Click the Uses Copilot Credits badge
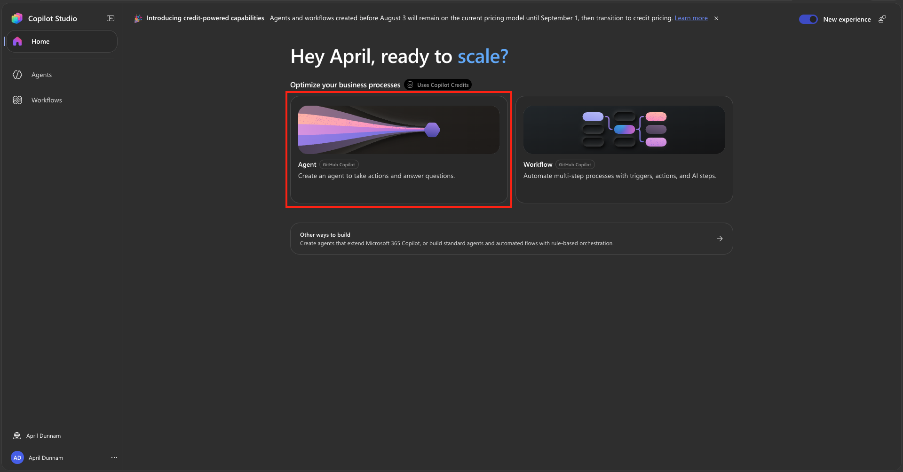903x472 pixels. pyautogui.click(x=438, y=85)
